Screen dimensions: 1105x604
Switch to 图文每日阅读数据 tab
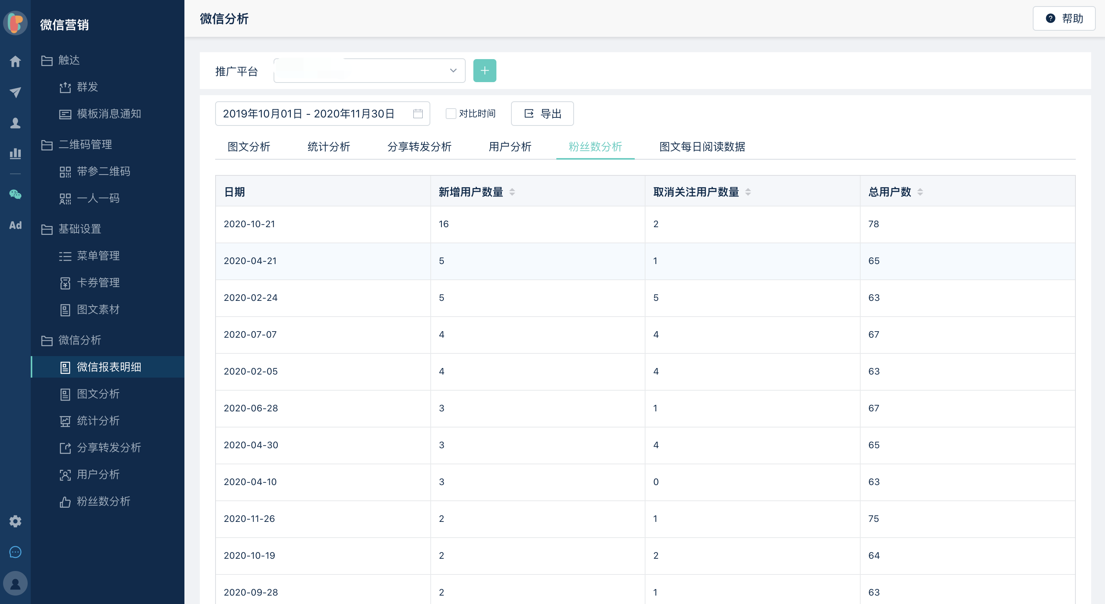[702, 147]
